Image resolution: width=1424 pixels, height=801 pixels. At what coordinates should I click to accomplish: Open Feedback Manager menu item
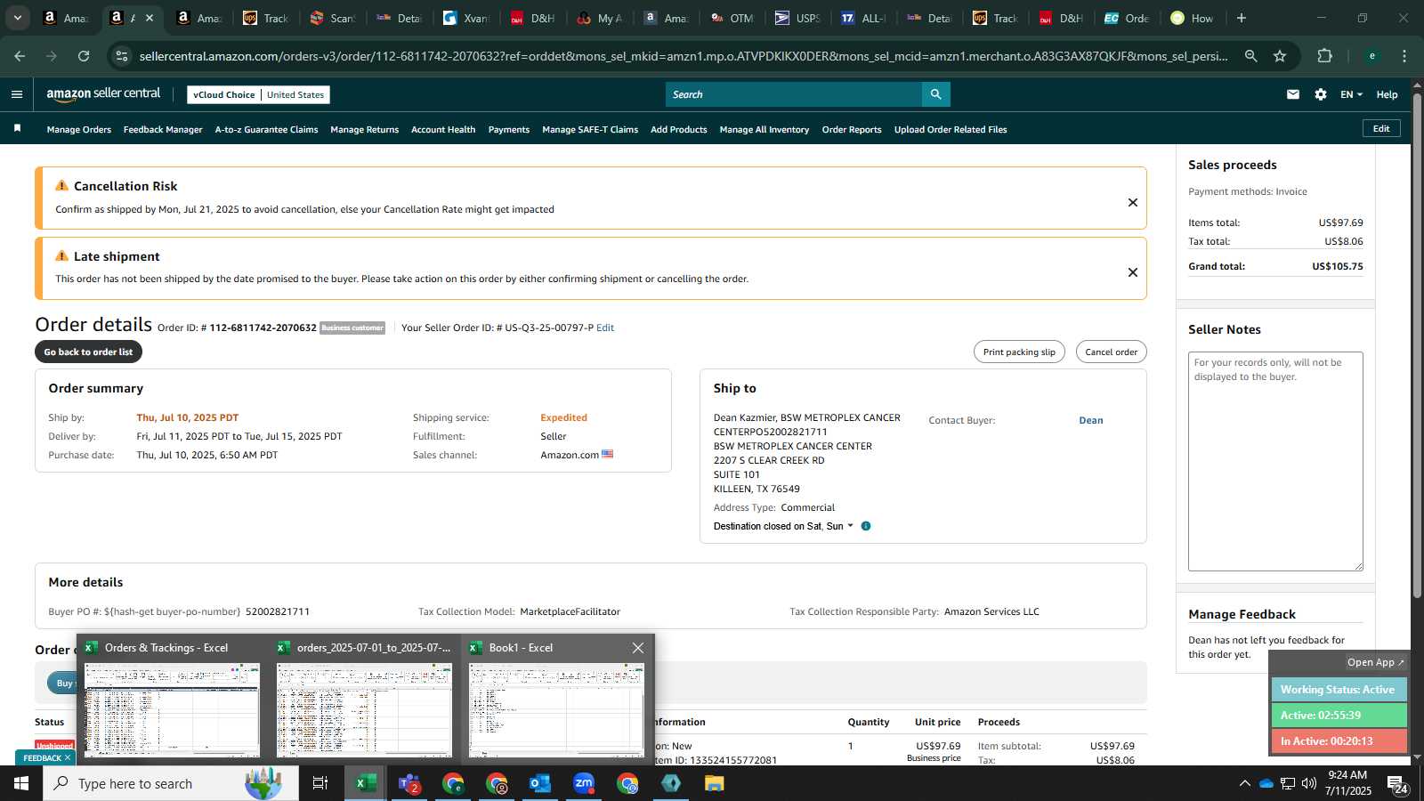tap(163, 129)
